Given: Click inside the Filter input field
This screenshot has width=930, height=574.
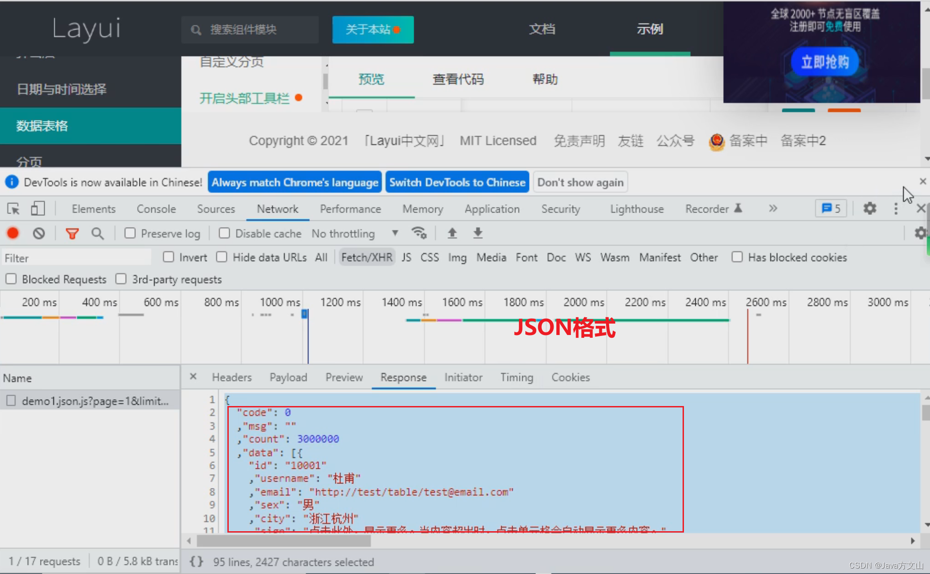Looking at the screenshot, I should coord(76,258).
